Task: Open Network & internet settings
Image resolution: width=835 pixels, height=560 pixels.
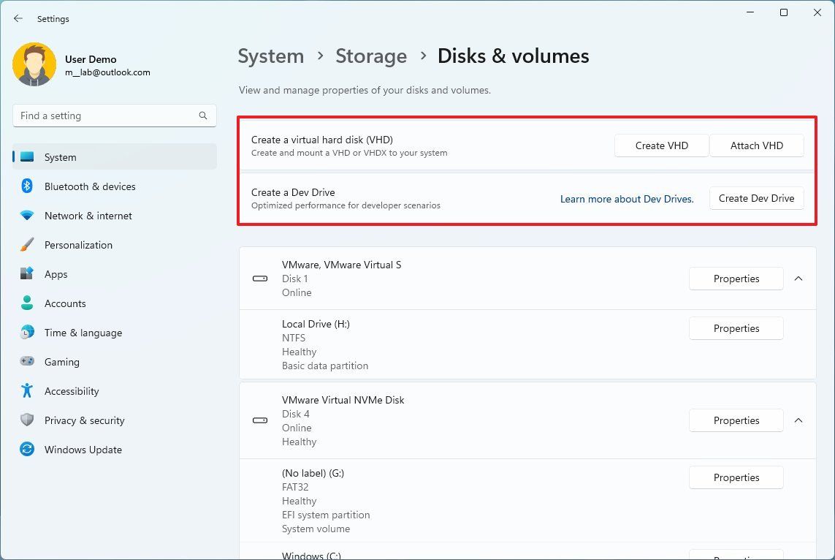Action: (x=88, y=216)
